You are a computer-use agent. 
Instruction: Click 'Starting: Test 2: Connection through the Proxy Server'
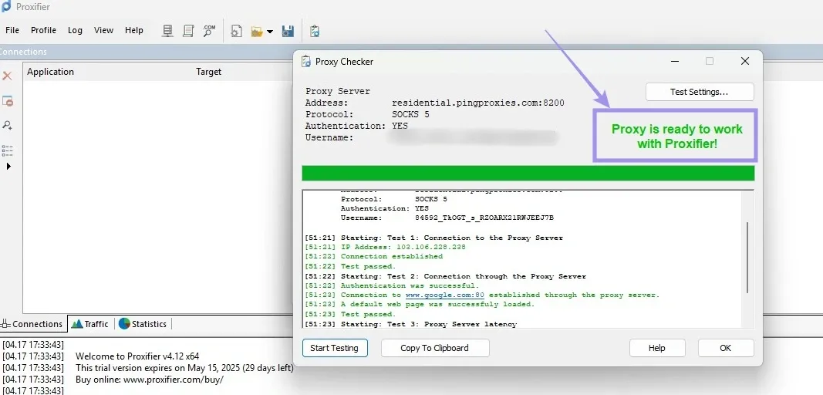(445, 276)
